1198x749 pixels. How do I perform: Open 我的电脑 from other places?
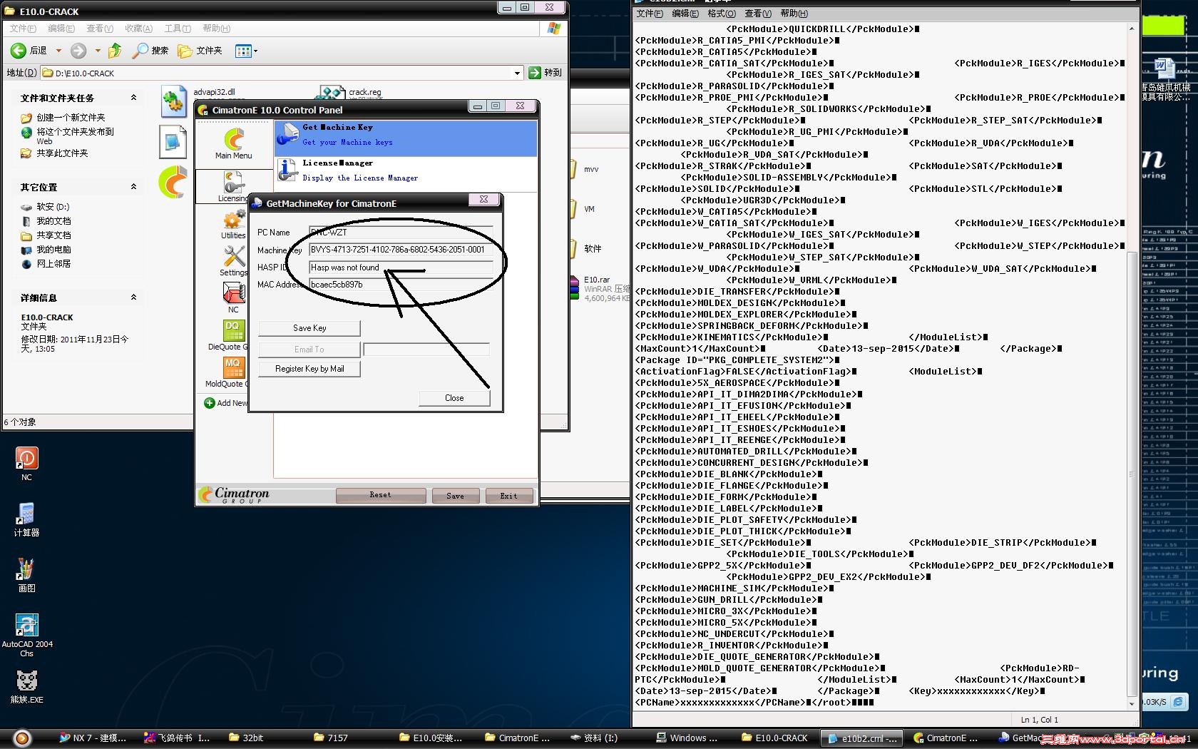[x=53, y=250]
